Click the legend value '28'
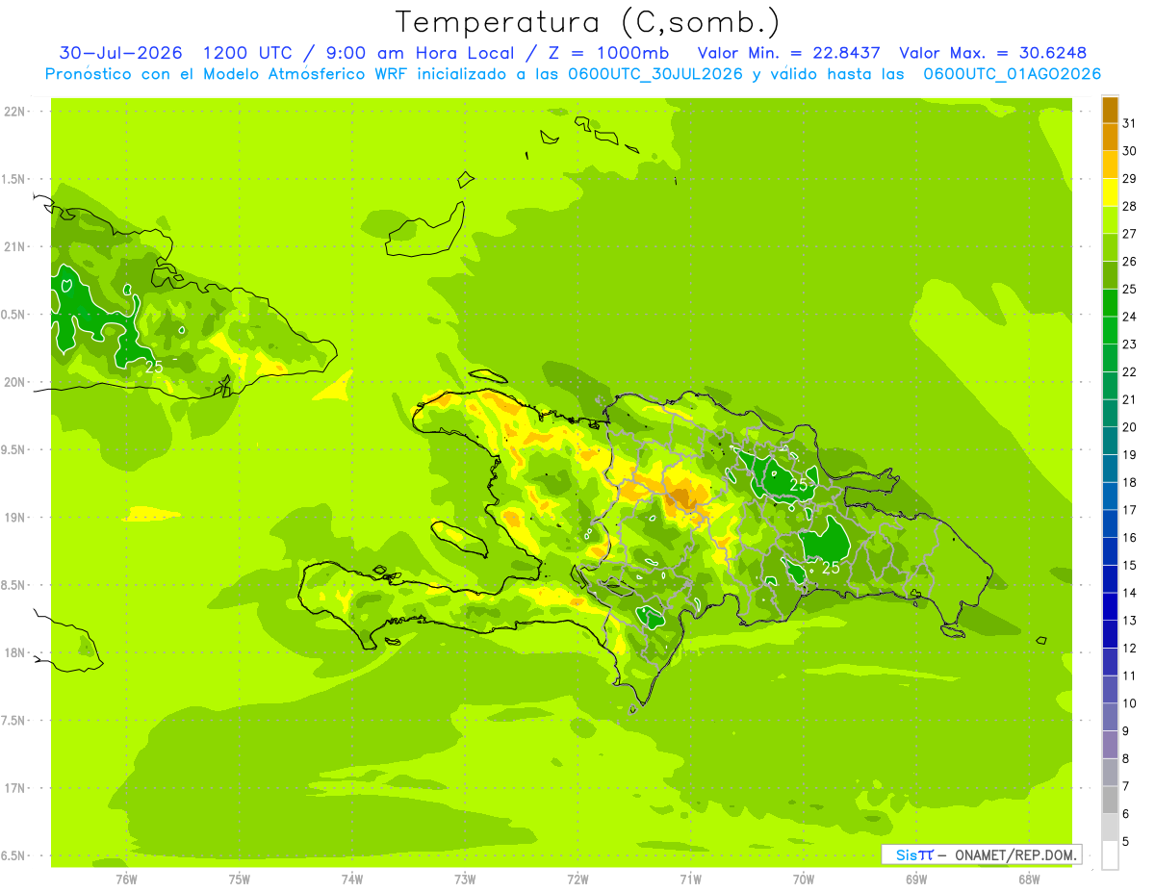 click(1130, 206)
